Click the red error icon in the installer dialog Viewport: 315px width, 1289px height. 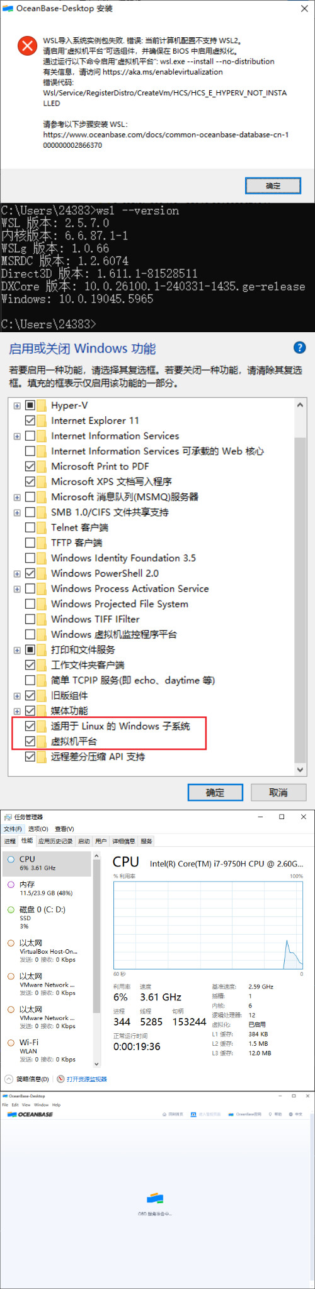(x=27, y=46)
